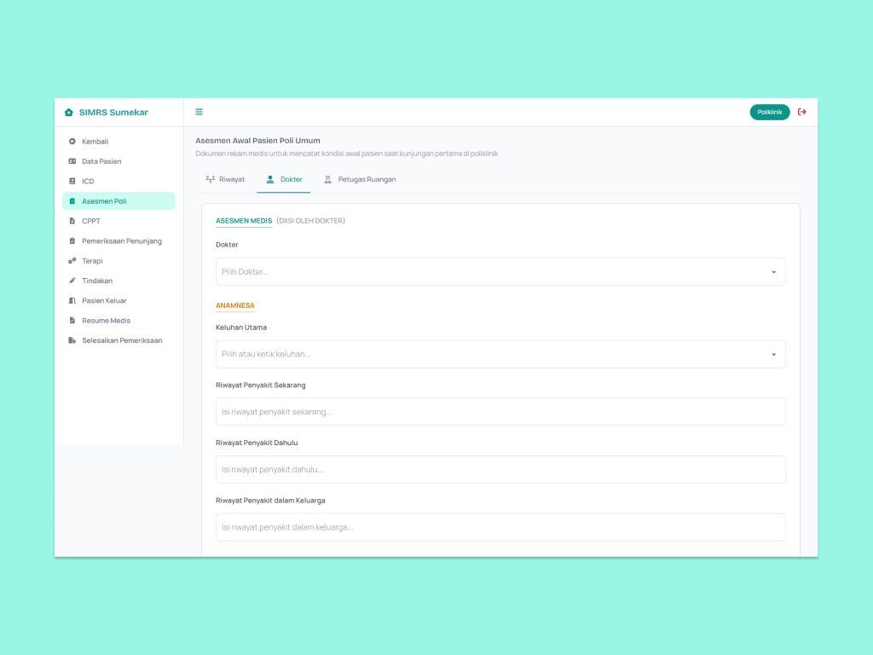Click the red logout icon
Image resolution: width=873 pixels, height=655 pixels.
point(802,112)
